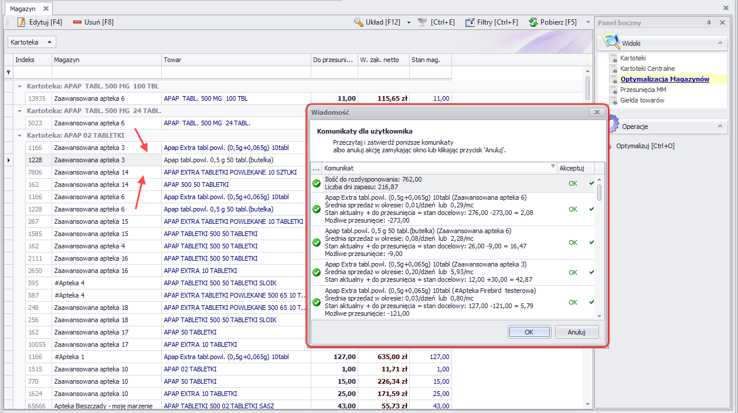The image size is (738, 413).
Task: Click OK button in Wiadomość dialog
Action: 529,332
